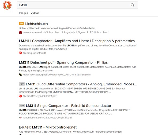Click the magnifying glass search icon
Viewport: 158px width, 135px height.
coord(133,5)
